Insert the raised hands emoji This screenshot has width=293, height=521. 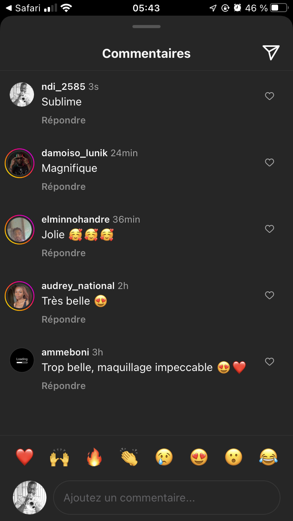click(59, 457)
